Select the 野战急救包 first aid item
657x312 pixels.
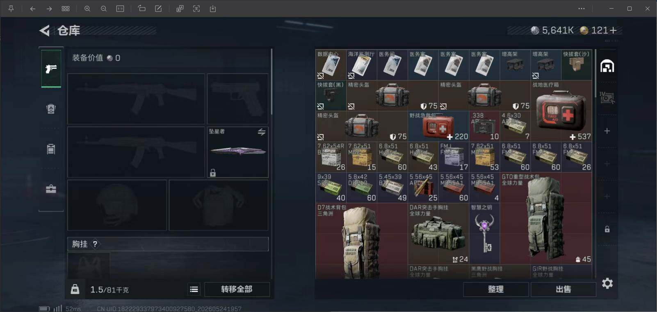tap(438, 126)
